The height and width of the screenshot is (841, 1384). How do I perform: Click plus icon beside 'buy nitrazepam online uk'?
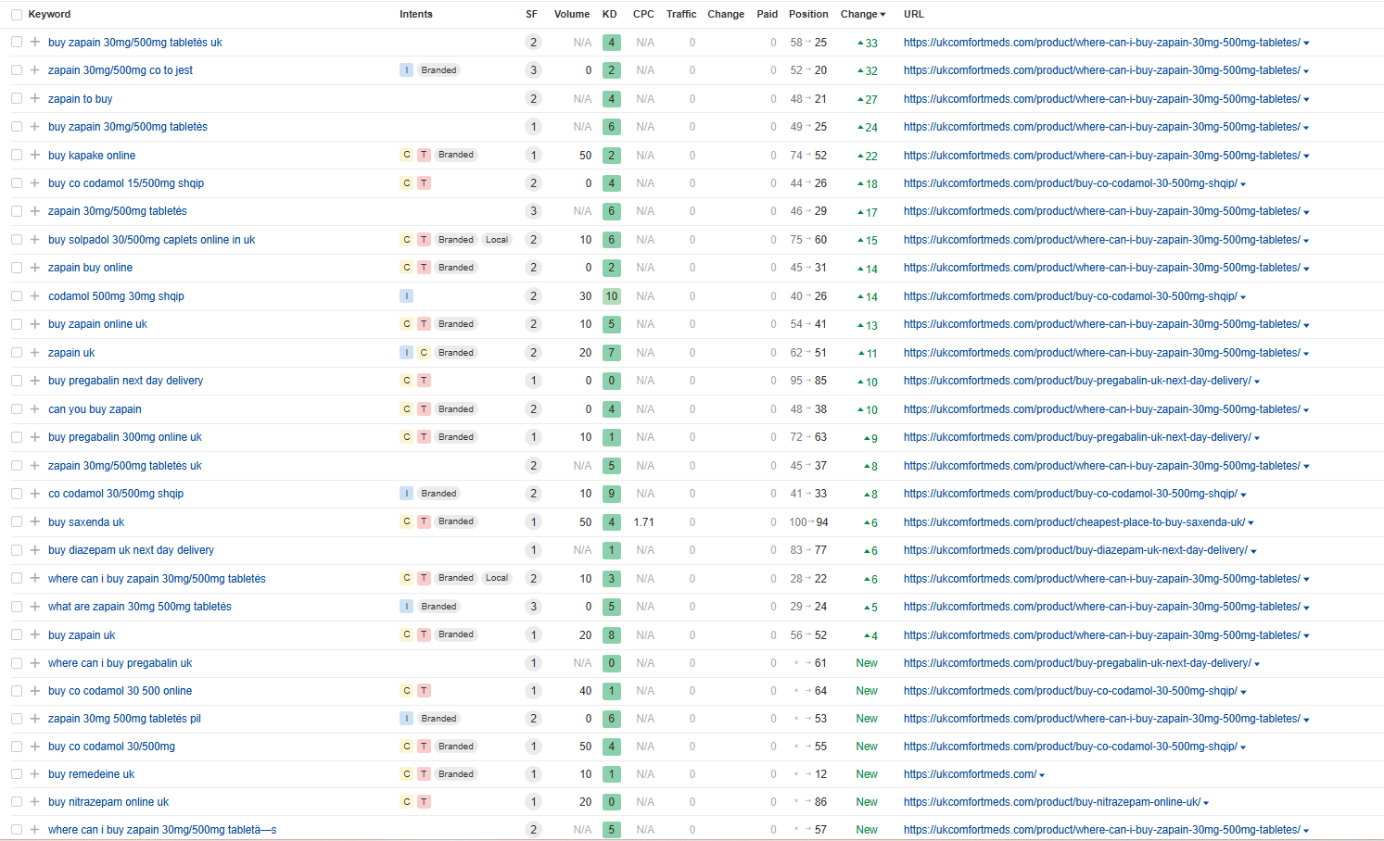coord(35,802)
